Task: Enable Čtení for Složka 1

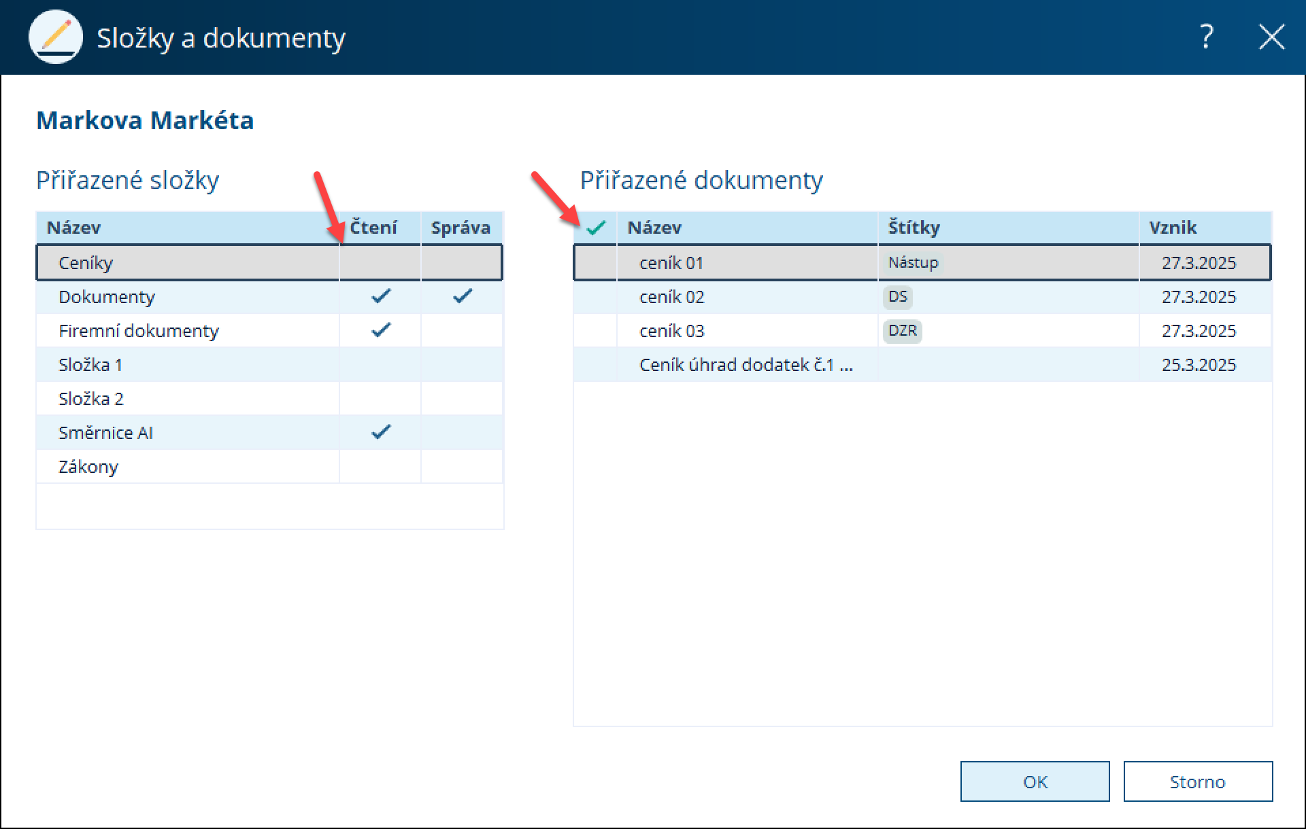Action: click(x=380, y=365)
